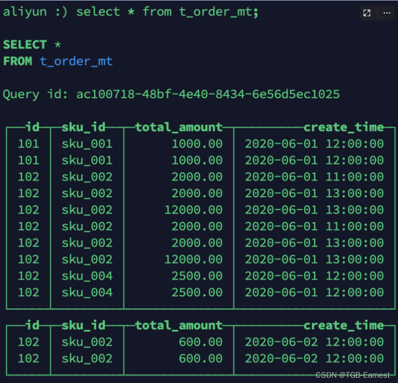This screenshot has width=398, height=383.
Task: Click the first '2020-06-01 11:00:00' timestamp
Action: 314,177
